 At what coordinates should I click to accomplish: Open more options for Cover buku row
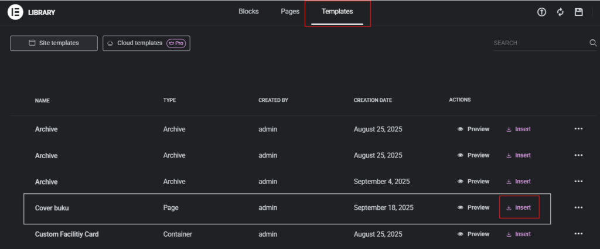coord(578,207)
